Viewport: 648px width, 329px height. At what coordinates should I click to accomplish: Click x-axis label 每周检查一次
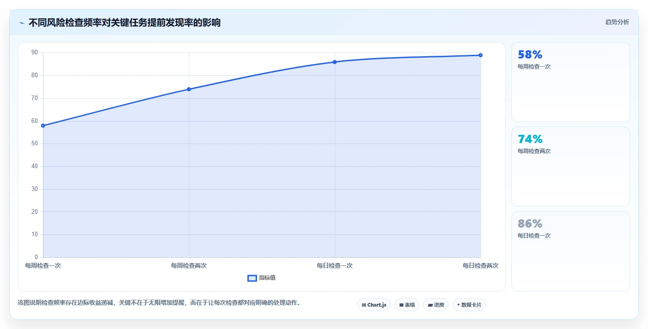[43, 265]
